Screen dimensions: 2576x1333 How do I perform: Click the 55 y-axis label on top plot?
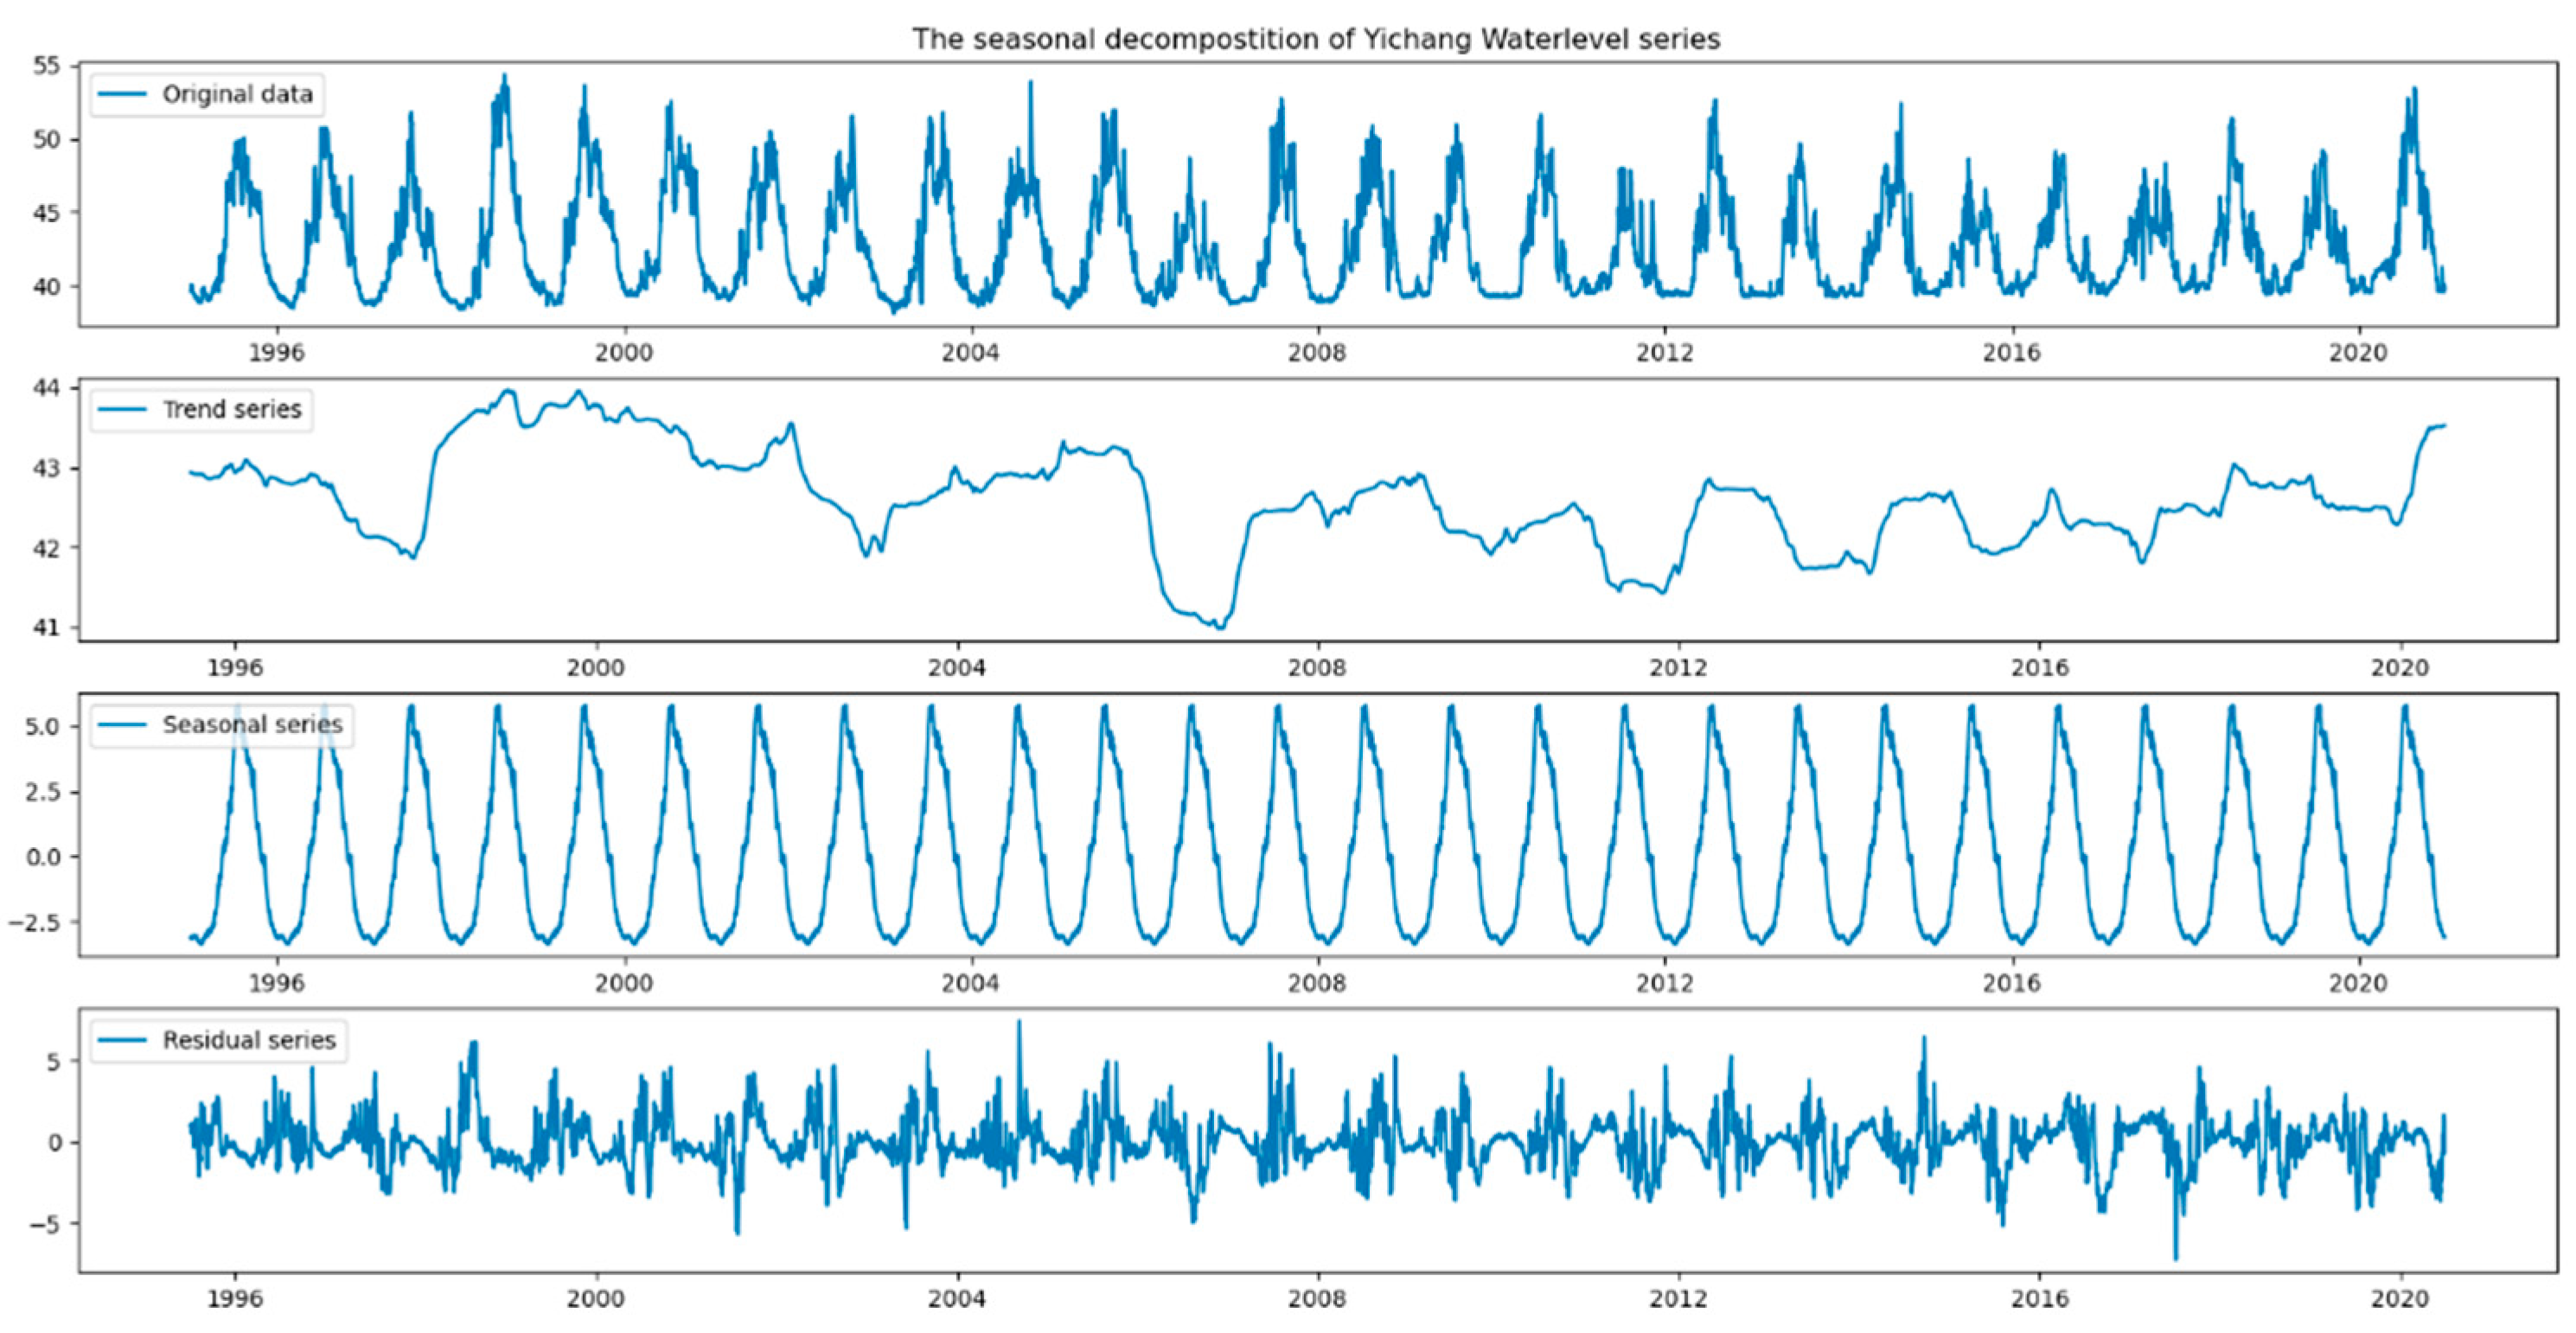(47, 66)
